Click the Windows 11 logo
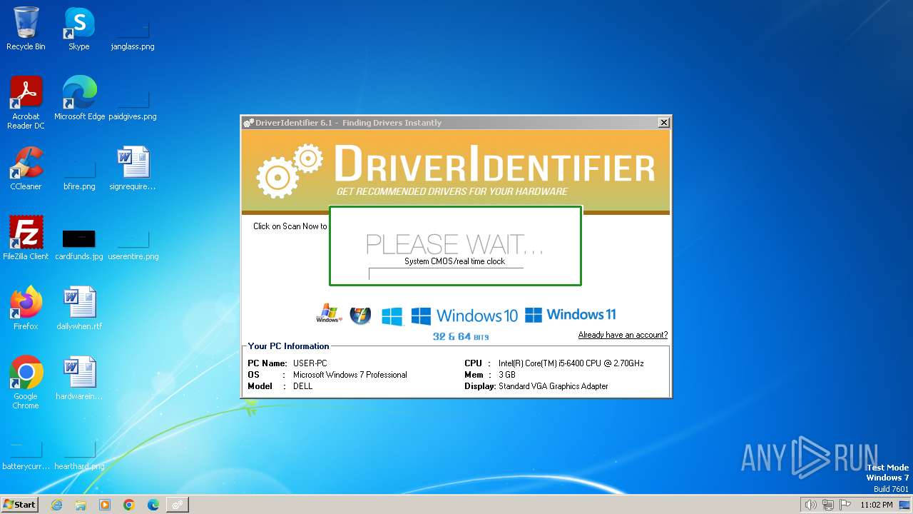The height and width of the screenshot is (514, 913). [x=571, y=315]
